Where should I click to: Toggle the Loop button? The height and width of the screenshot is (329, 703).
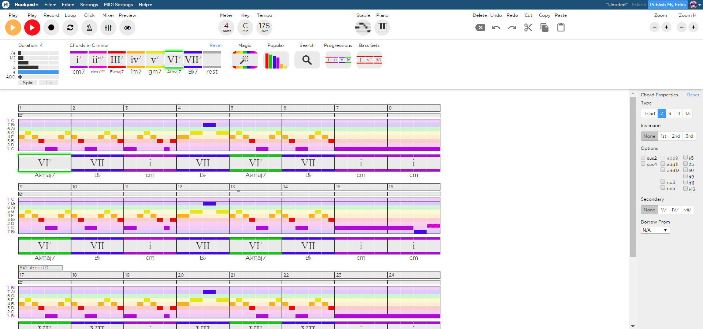coord(70,27)
